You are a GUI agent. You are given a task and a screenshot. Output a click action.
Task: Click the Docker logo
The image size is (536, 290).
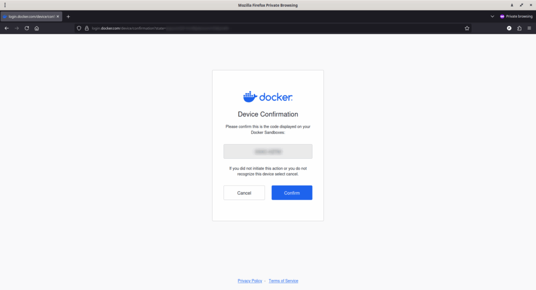[x=267, y=97]
